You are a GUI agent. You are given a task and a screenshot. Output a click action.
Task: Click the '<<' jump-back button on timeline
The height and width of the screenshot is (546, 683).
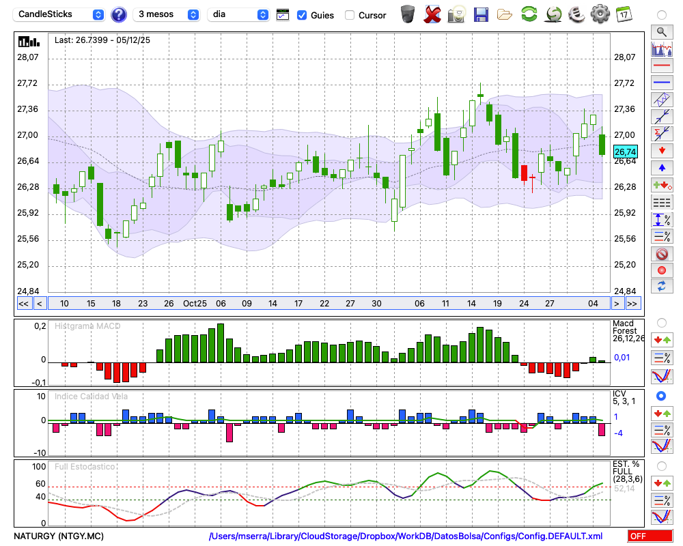(x=23, y=304)
